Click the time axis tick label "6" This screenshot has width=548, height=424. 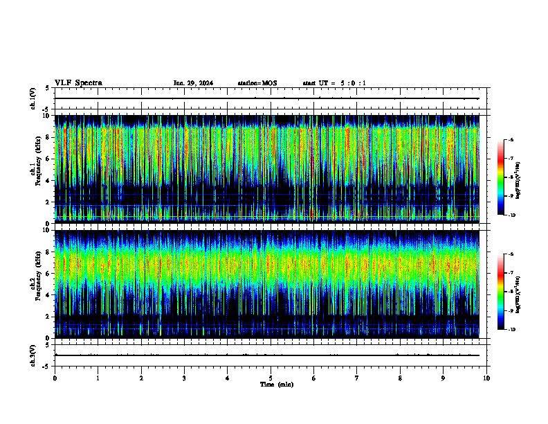(314, 378)
